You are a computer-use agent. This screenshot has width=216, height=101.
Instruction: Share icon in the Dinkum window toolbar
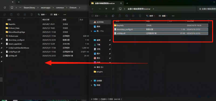point(25,15)
